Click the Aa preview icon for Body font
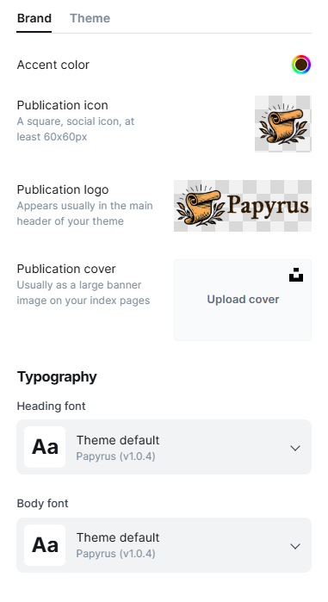 tap(45, 545)
